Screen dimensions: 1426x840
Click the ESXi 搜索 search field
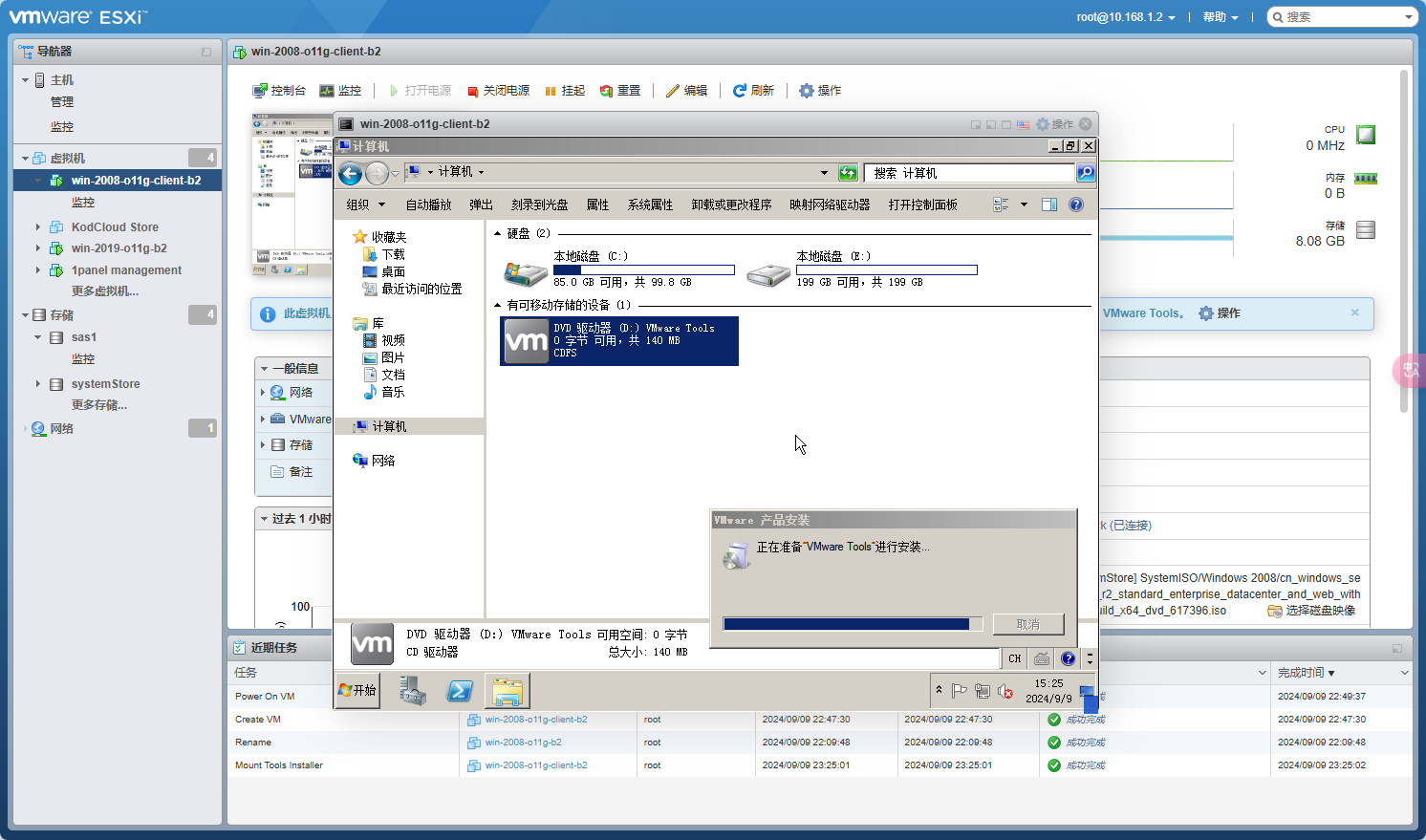[1342, 17]
